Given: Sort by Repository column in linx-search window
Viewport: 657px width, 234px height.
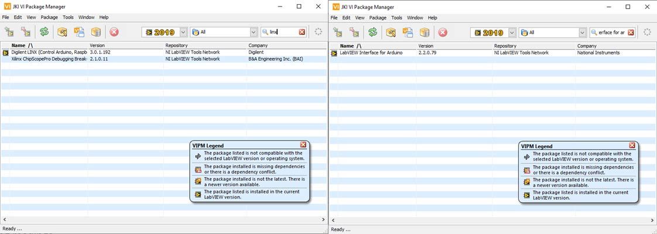Looking at the screenshot, I should click(x=205, y=45).
